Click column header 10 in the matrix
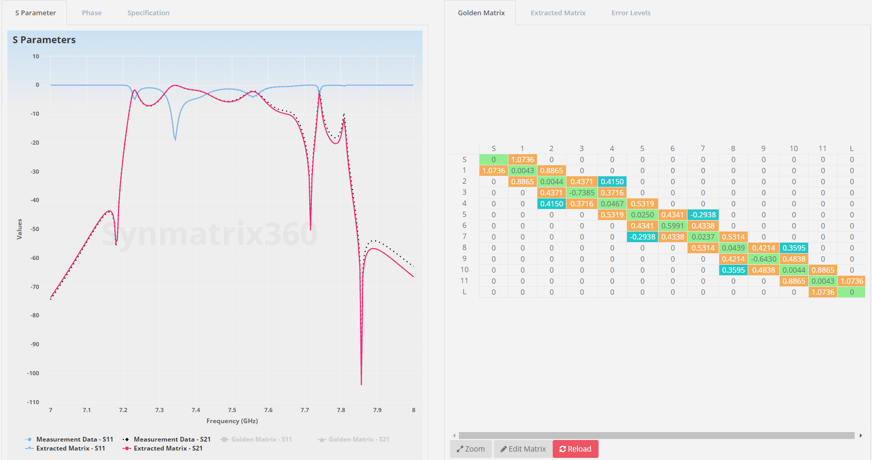Screen dimensions: 872x460 pos(794,148)
